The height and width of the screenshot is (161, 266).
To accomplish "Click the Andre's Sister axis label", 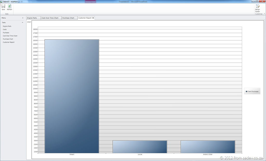I will (208, 154).
